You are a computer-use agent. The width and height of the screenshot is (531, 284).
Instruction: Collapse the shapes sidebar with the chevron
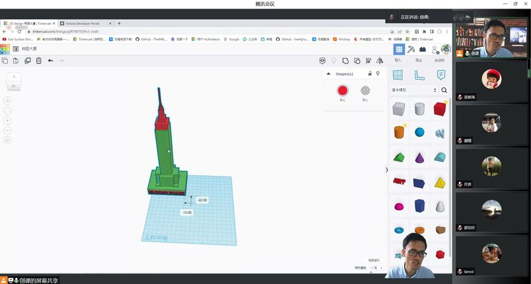coord(386,170)
